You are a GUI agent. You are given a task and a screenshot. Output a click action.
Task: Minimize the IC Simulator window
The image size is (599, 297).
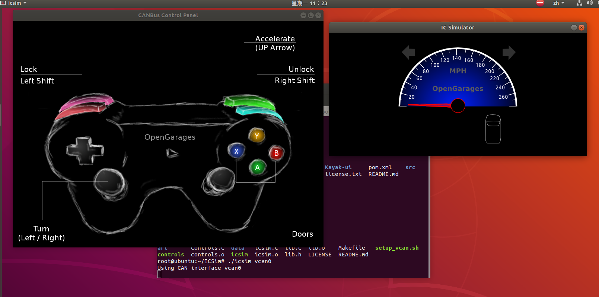[574, 28]
